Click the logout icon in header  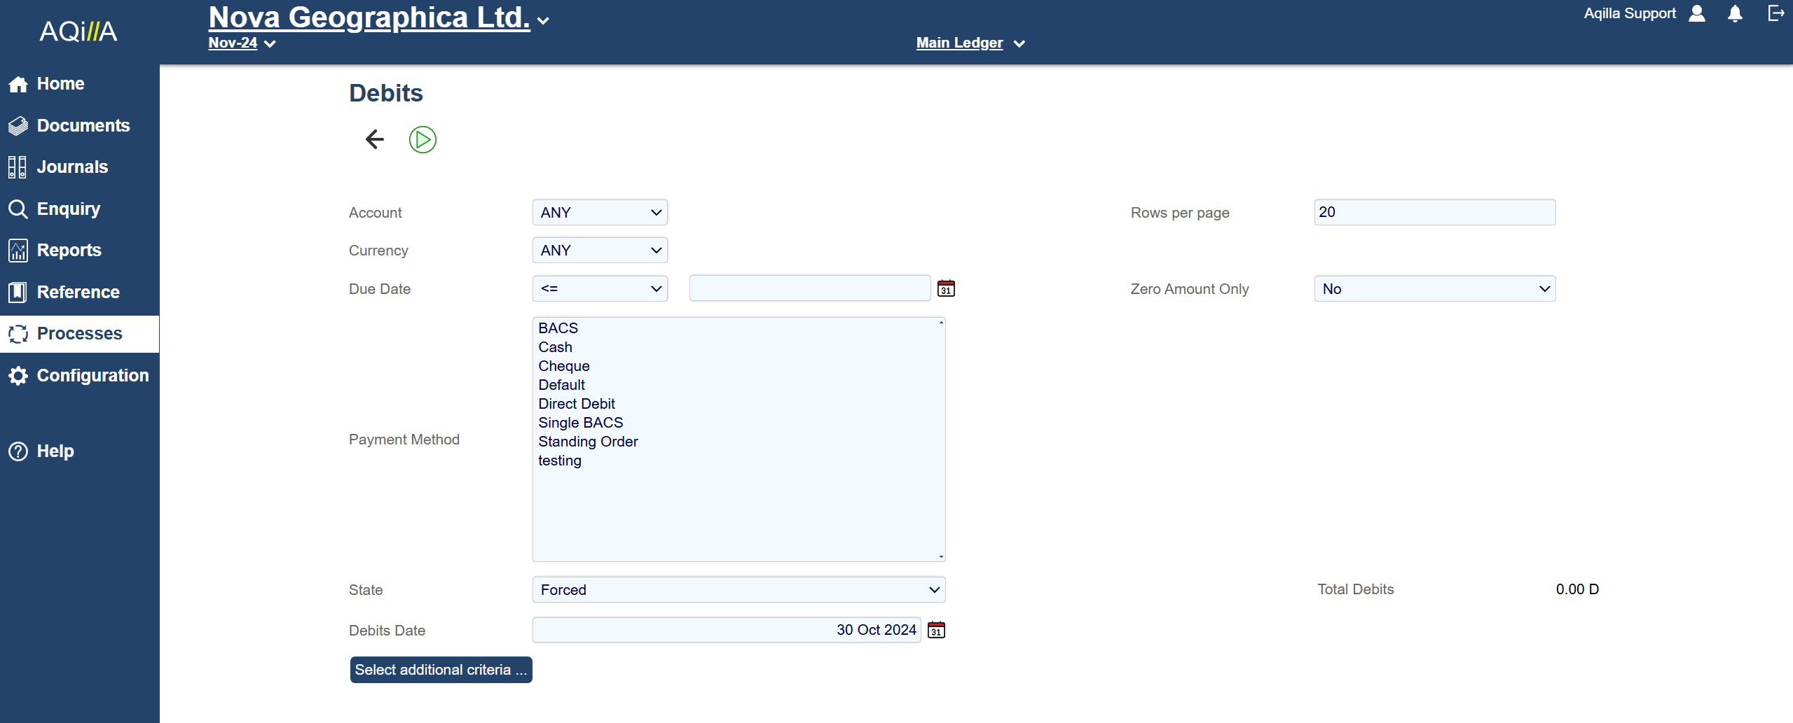[1775, 13]
